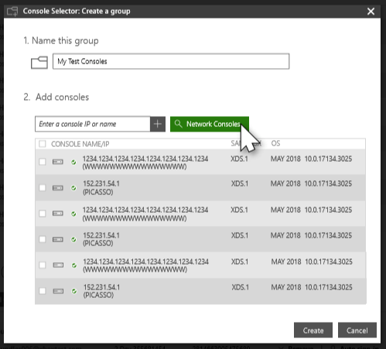Click the plus button to add console
The width and height of the screenshot is (386, 349).
point(158,124)
